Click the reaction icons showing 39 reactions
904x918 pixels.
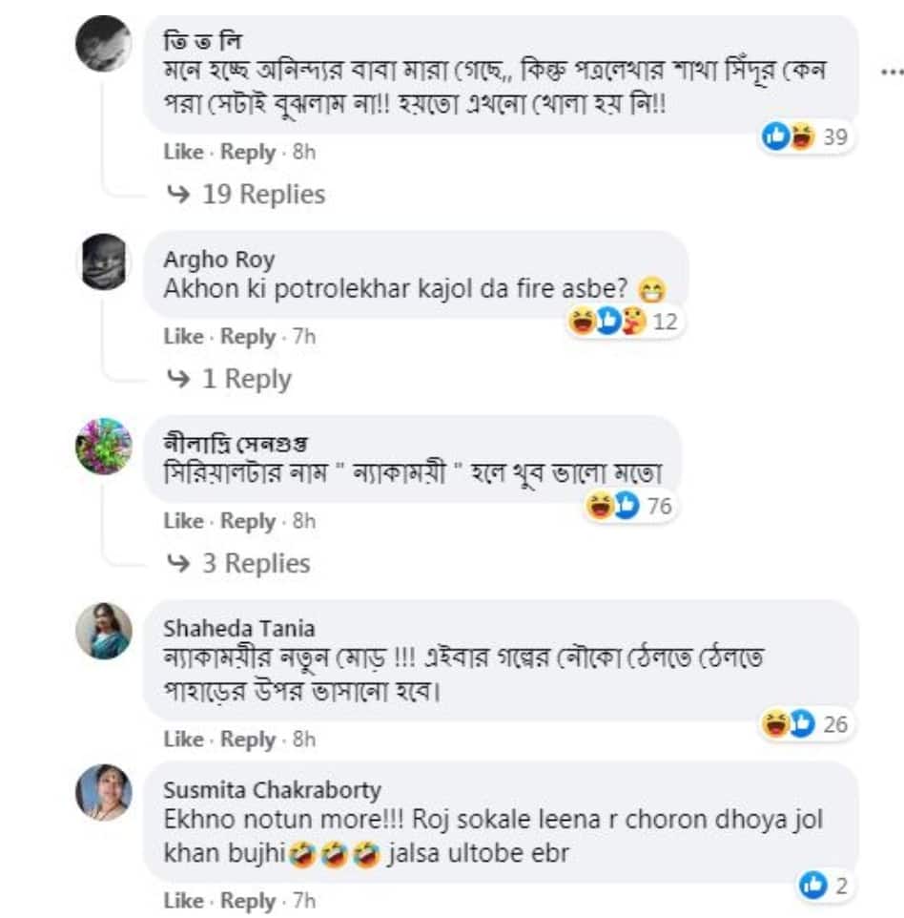[805, 137]
